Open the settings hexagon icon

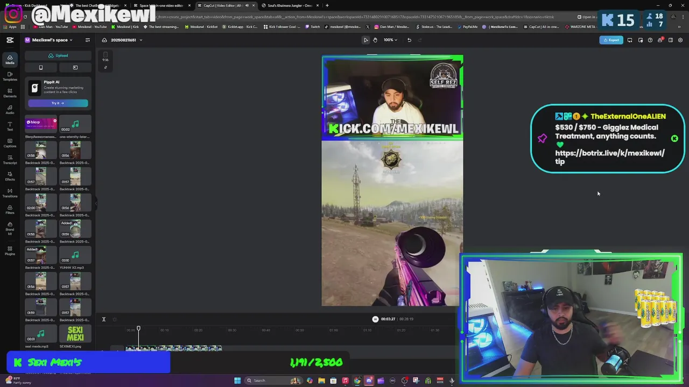click(680, 40)
